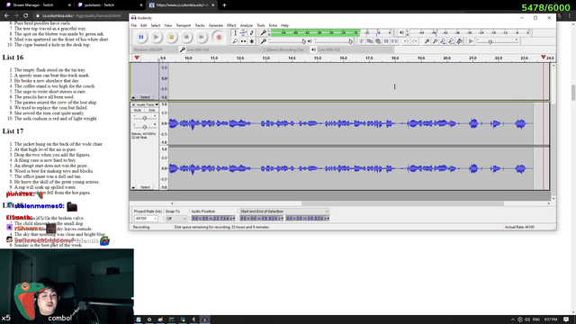Open the Analyze menu

[246, 25]
